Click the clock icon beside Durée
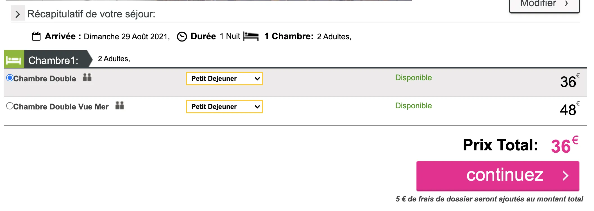 [x=182, y=37]
